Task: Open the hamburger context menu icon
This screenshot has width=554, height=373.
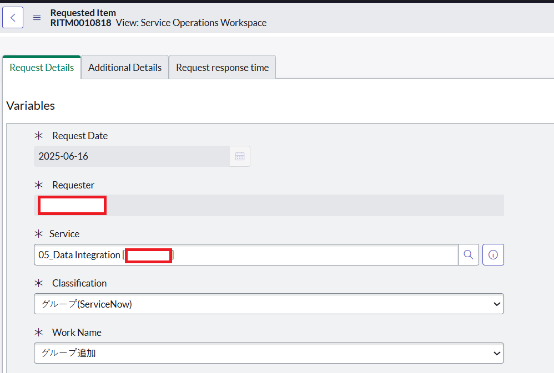Action: point(37,17)
